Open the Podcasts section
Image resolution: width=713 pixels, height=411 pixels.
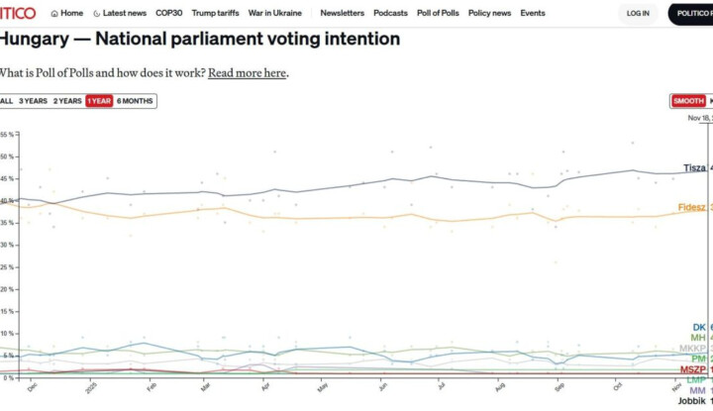click(x=391, y=14)
